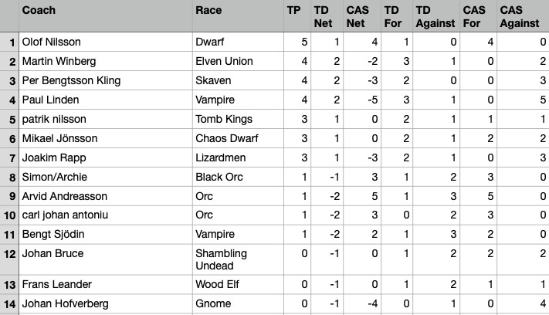Click the Olof Nilsson coach cell
This screenshot has height=315, width=549.
click(x=105, y=42)
